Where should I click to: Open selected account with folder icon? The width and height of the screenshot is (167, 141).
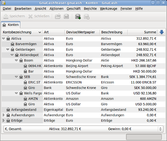tap(58, 16)
